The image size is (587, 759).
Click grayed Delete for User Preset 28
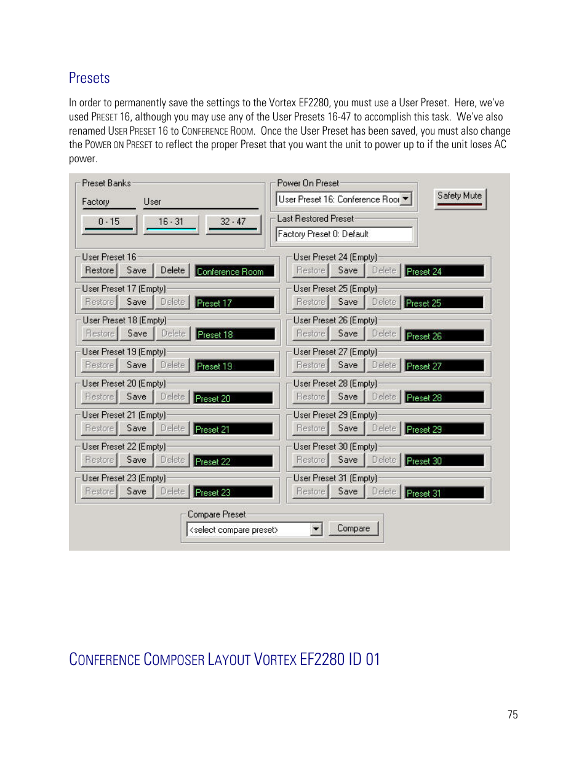click(x=384, y=397)
